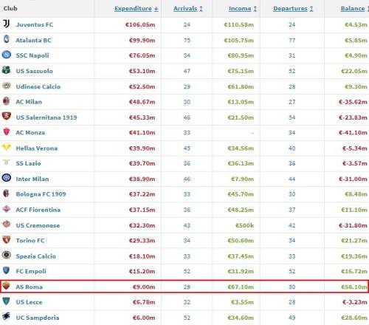The height and width of the screenshot is (325, 369).
Task: Open the AC Milan club link
Action: coord(29,102)
